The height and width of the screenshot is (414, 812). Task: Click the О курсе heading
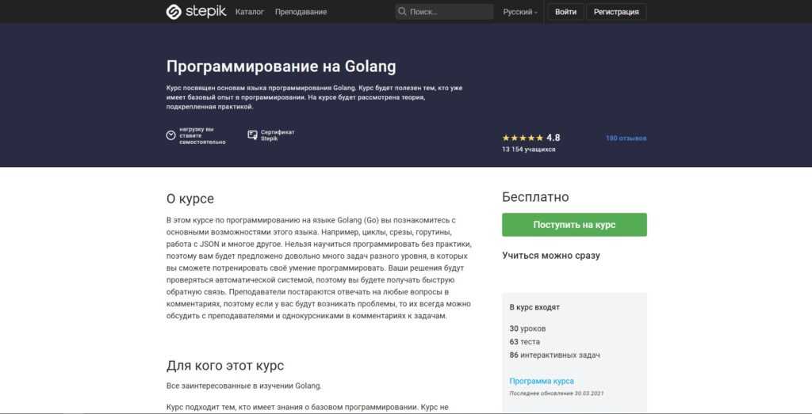pyautogui.click(x=190, y=199)
